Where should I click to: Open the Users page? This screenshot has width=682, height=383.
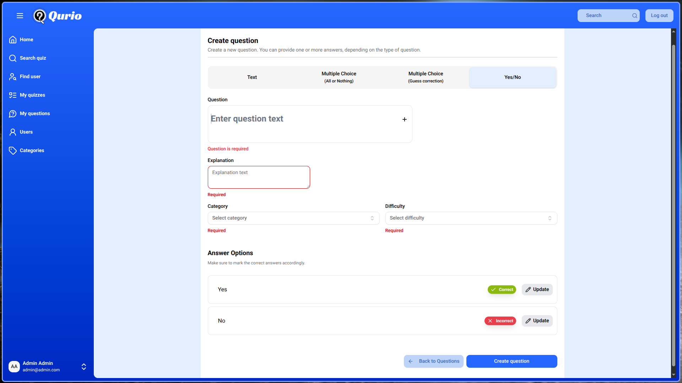click(26, 132)
